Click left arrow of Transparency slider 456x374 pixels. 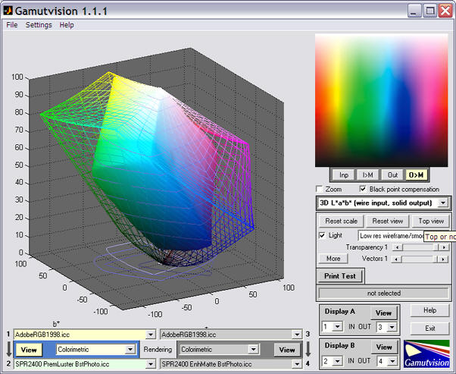[x=397, y=247]
